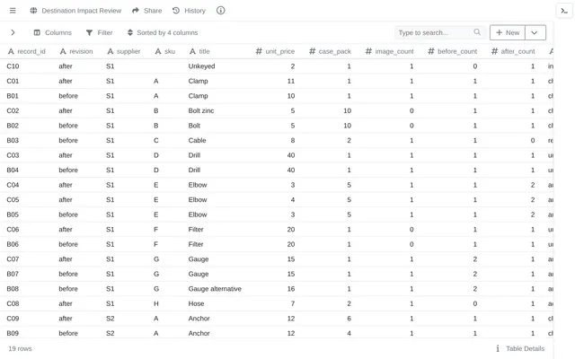Viewport: 575px width, 359px height.
Task: Select the supplier column header
Action: 124,51
